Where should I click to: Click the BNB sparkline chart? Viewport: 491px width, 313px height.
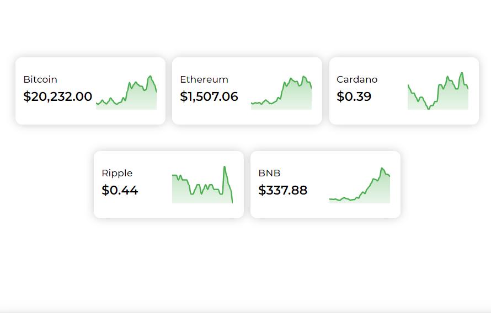[360, 186]
